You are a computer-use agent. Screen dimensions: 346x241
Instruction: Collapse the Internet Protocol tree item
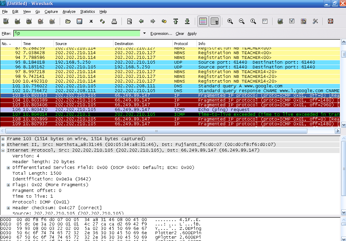(3, 150)
